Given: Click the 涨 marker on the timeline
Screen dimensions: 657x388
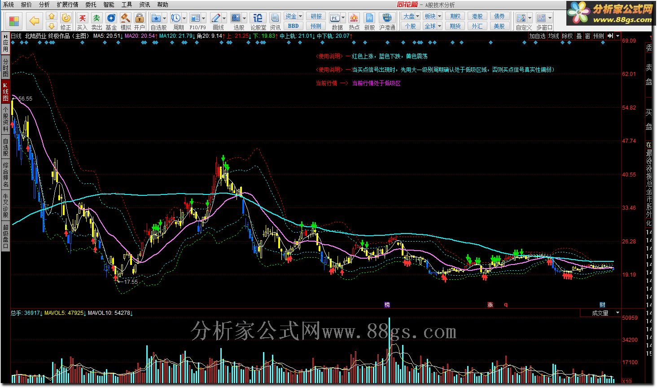Looking at the screenshot, I should pos(490,304).
